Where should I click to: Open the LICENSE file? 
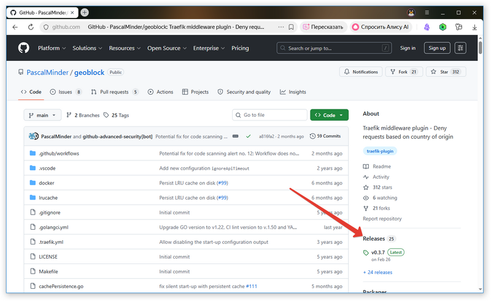[48, 257]
